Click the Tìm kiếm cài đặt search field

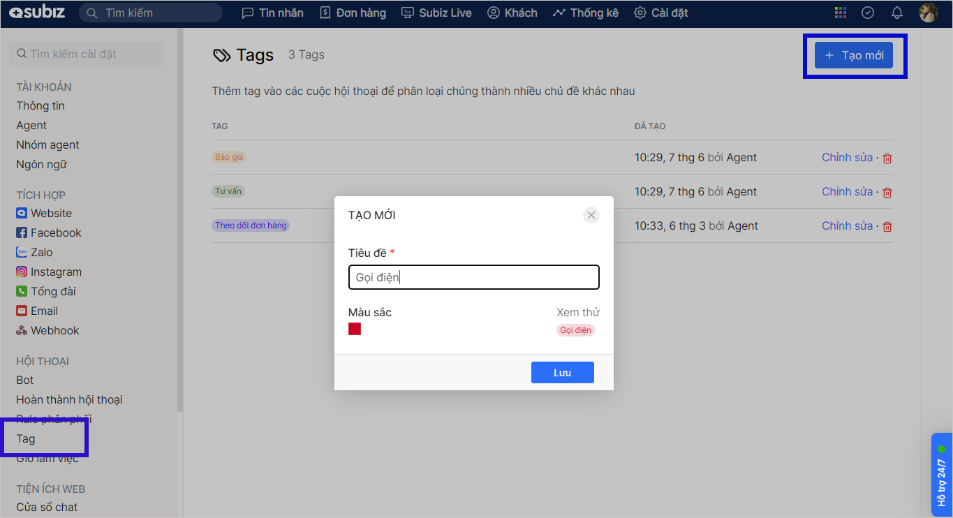[x=87, y=54]
